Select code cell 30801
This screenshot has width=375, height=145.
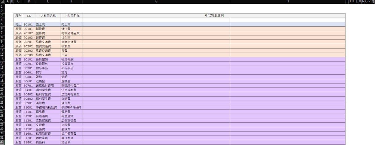[29, 90]
